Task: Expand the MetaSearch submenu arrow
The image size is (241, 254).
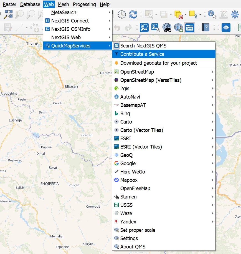Action: click(x=110, y=12)
